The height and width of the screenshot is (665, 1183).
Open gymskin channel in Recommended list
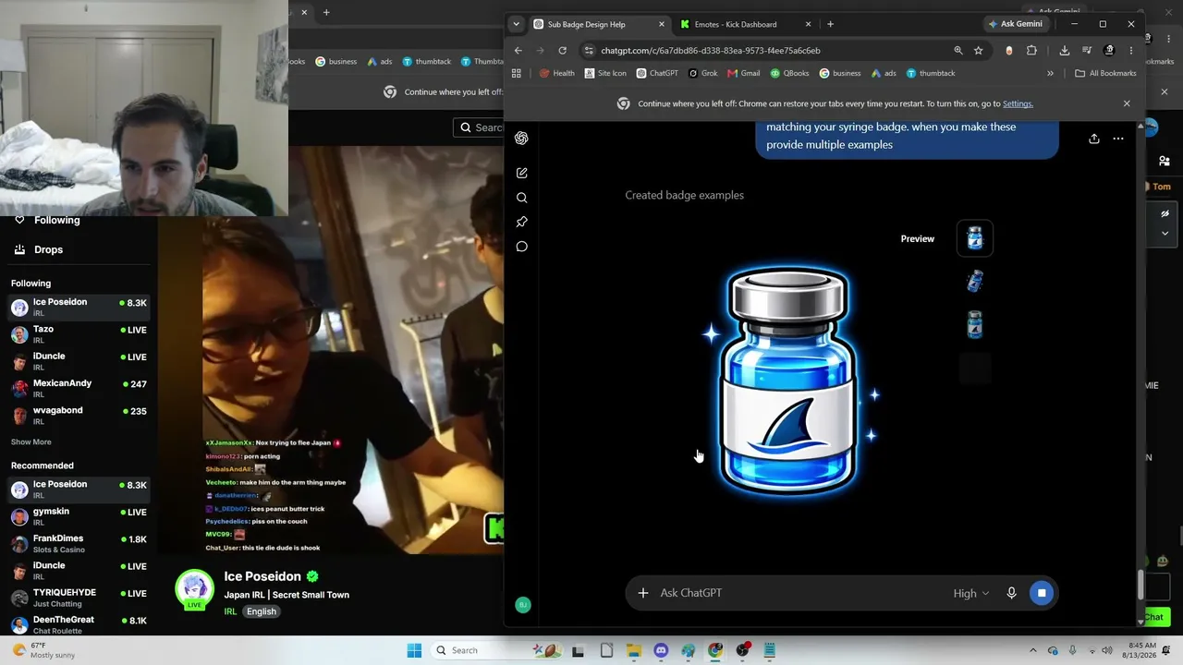coord(79,516)
